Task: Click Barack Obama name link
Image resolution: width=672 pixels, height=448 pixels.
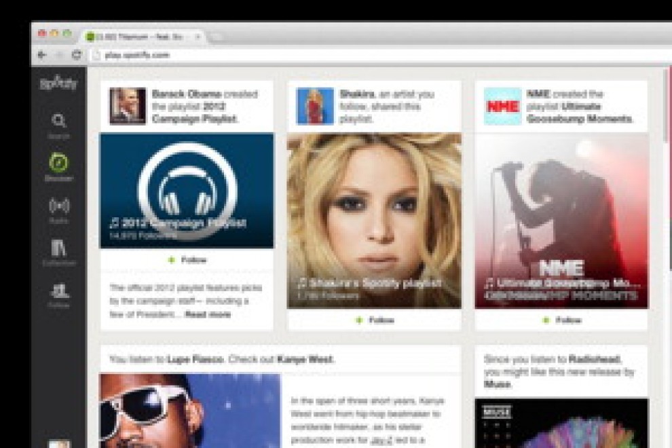Action: [x=187, y=94]
